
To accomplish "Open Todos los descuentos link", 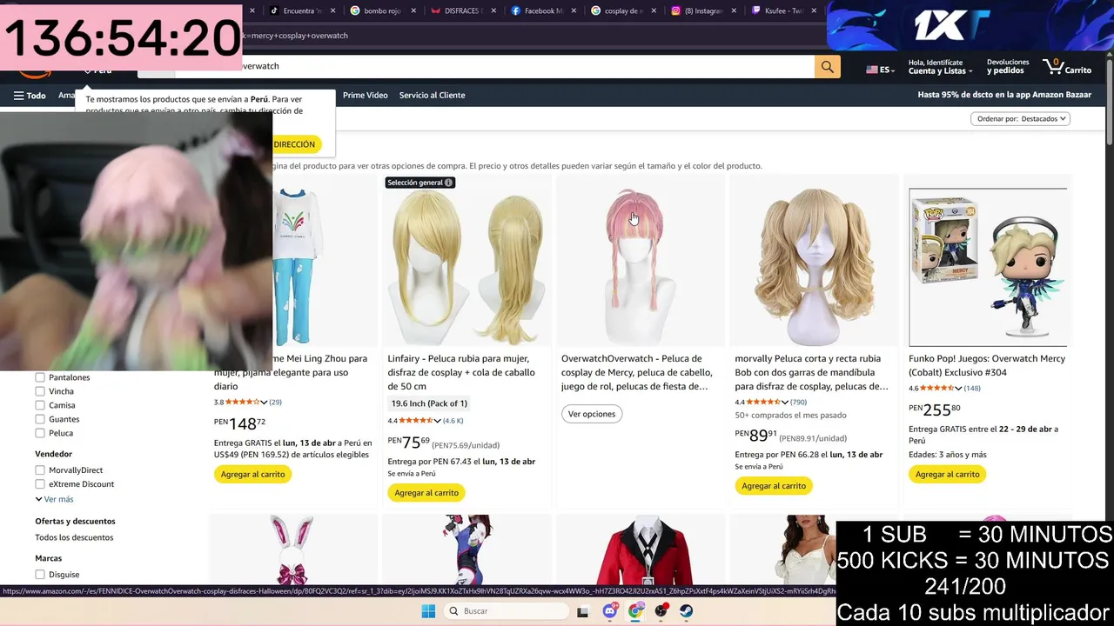I will (x=74, y=537).
